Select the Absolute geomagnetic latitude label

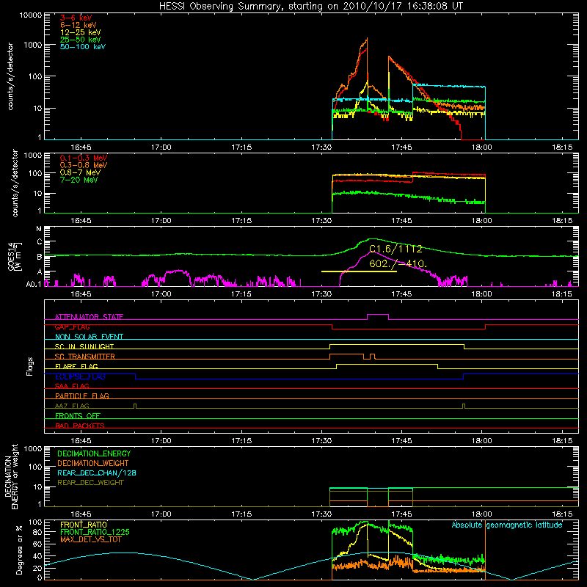point(507,525)
